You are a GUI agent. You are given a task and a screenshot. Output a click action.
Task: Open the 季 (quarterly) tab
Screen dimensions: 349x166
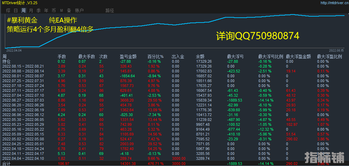click(x=38, y=10)
